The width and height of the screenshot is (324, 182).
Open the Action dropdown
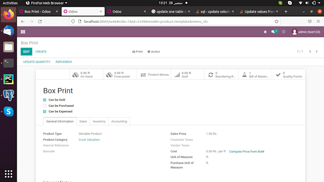[154, 51]
